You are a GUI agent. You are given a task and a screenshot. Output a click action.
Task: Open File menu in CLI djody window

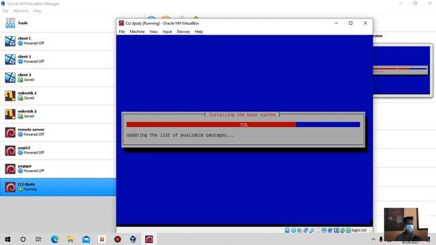click(x=122, y=32)
